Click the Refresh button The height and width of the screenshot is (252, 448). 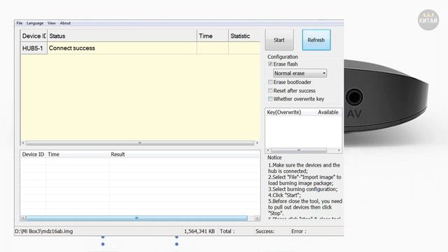(x=316, y=40)
